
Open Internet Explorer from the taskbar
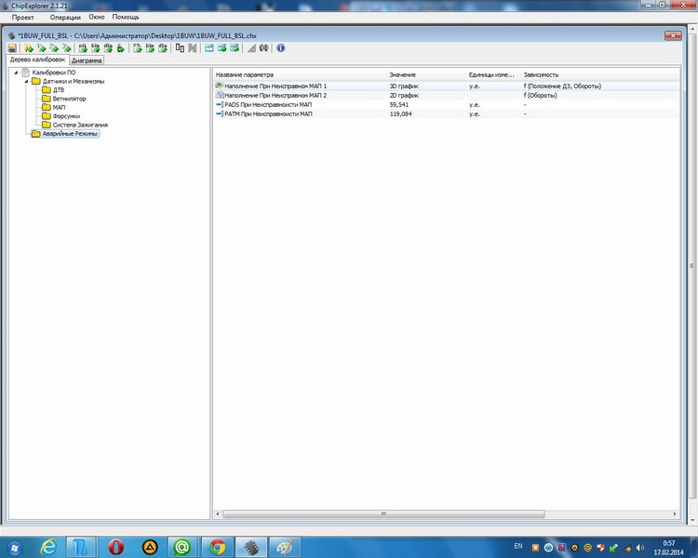(48, 547)
